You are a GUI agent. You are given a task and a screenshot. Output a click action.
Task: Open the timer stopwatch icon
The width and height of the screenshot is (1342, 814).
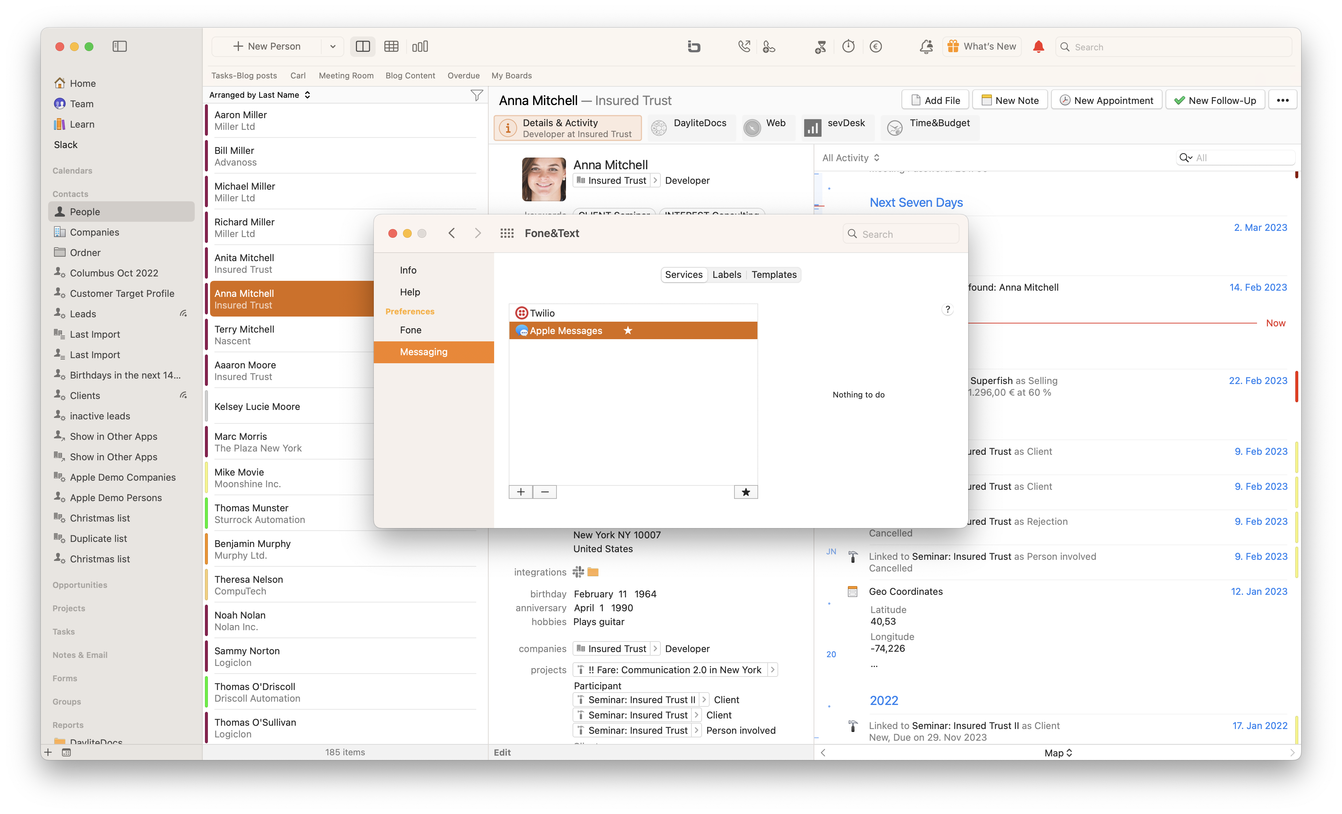pos(848,46)
